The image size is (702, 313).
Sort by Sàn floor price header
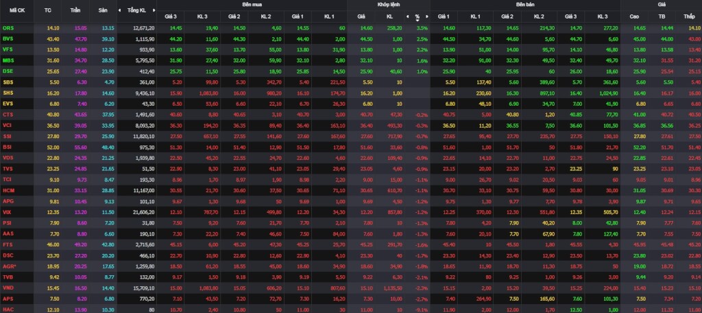pos(103,10)
